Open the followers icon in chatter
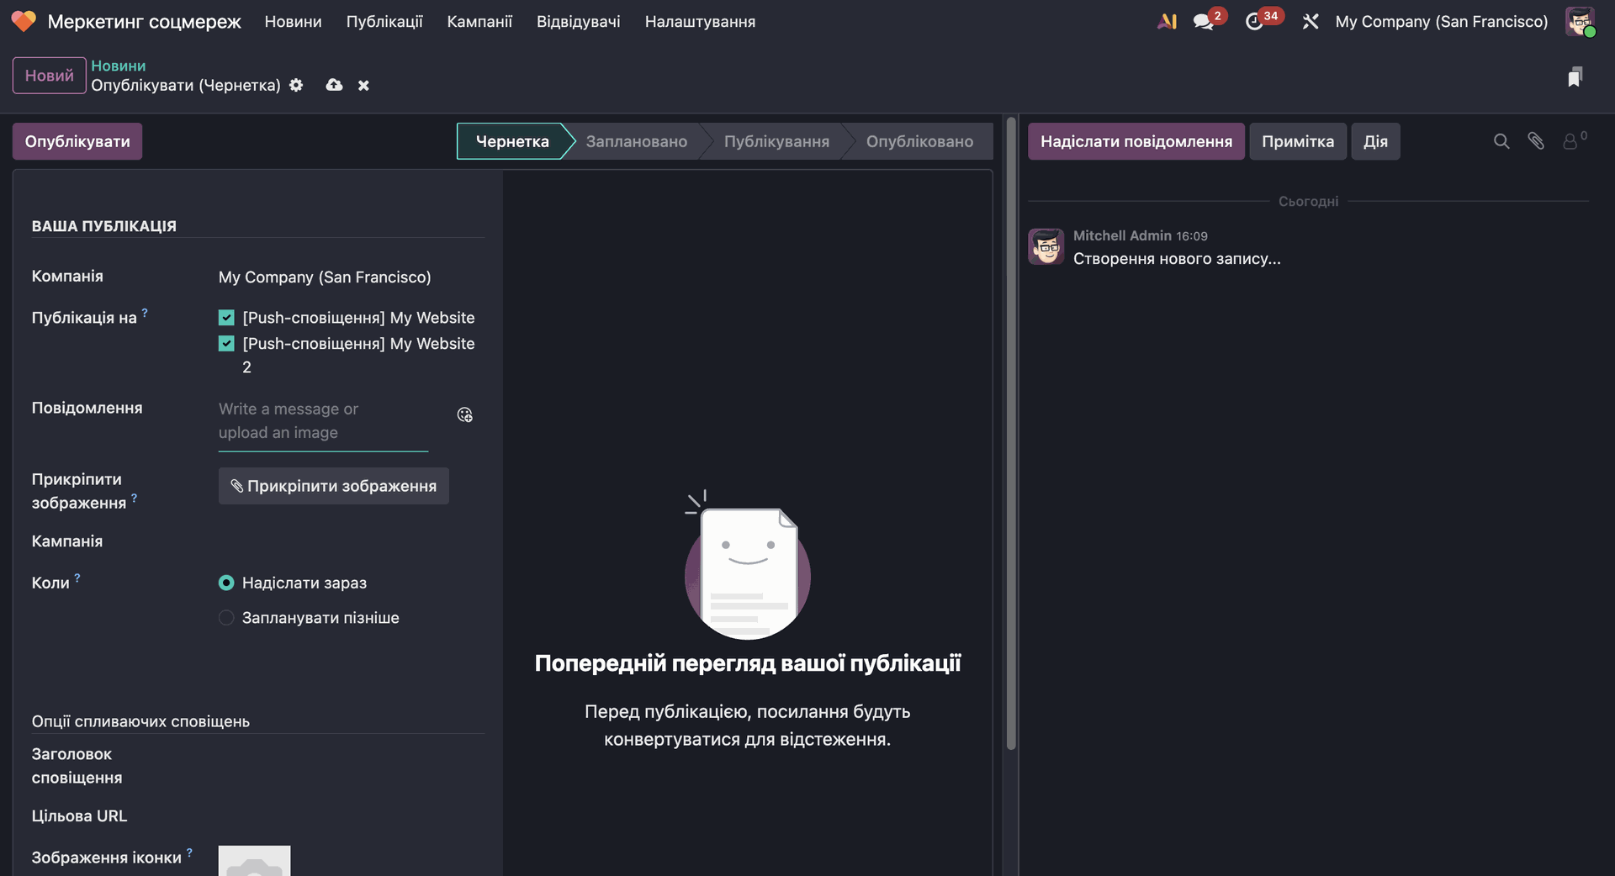 (x=1571, y=141)
